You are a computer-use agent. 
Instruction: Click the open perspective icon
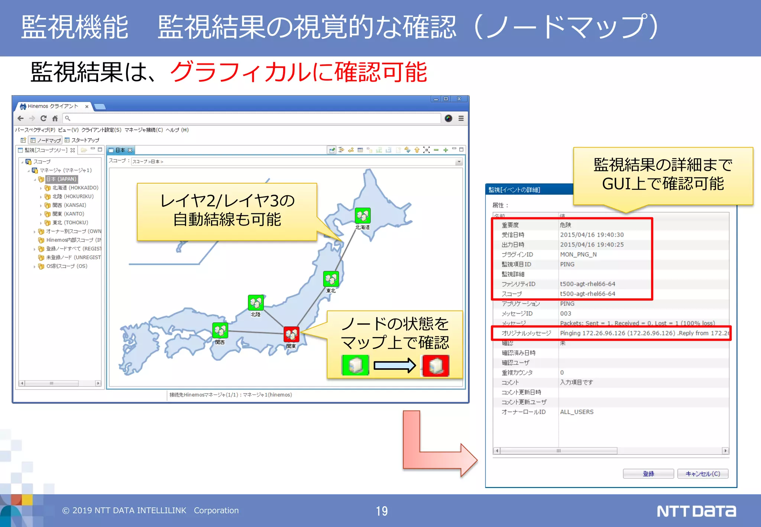coord(23,140)
